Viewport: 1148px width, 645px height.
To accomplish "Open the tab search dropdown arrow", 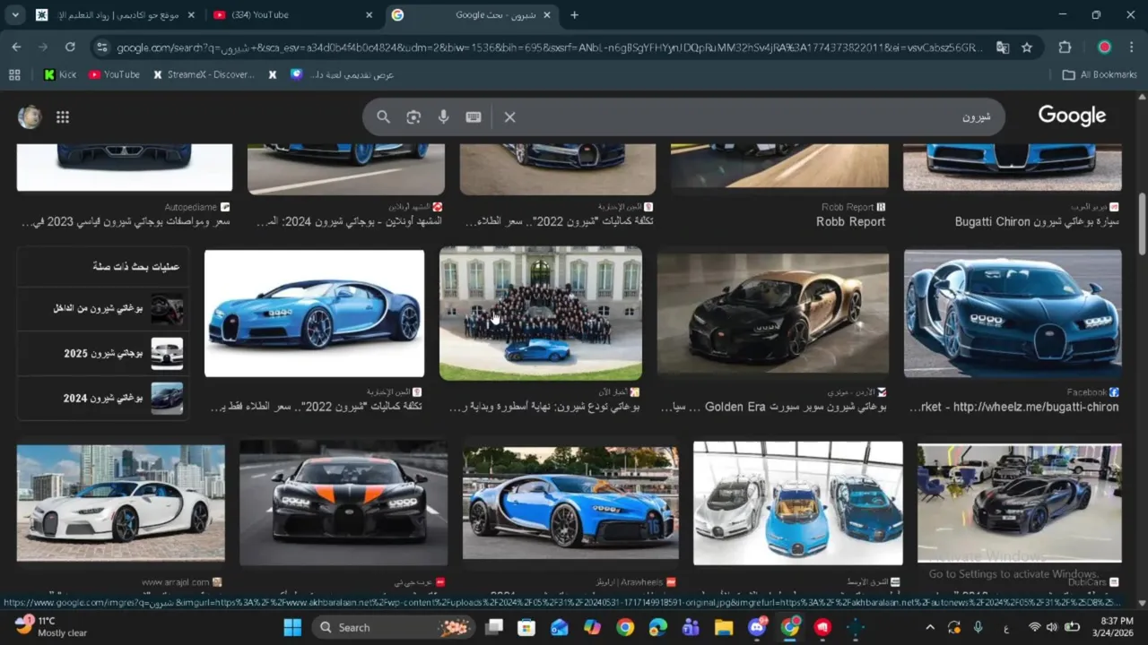I will [x=14, y=14].
